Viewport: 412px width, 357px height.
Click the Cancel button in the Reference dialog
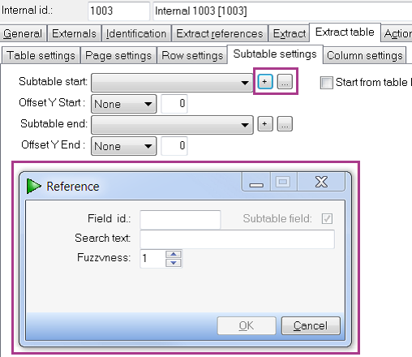click(x=311, y=325)
